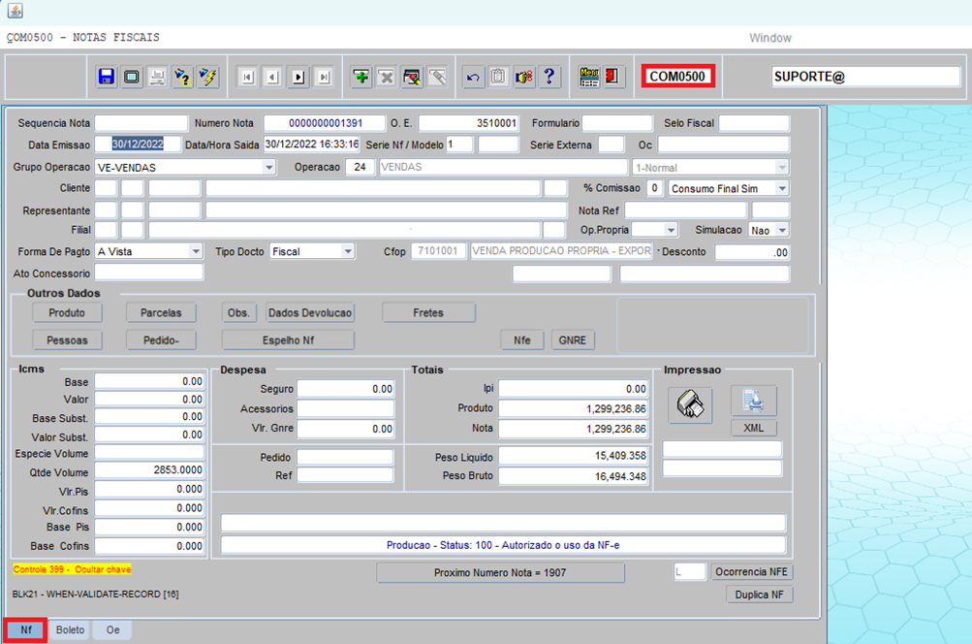
Task: Click the undo arrow toolbar icon
Action: click(474, 77)
